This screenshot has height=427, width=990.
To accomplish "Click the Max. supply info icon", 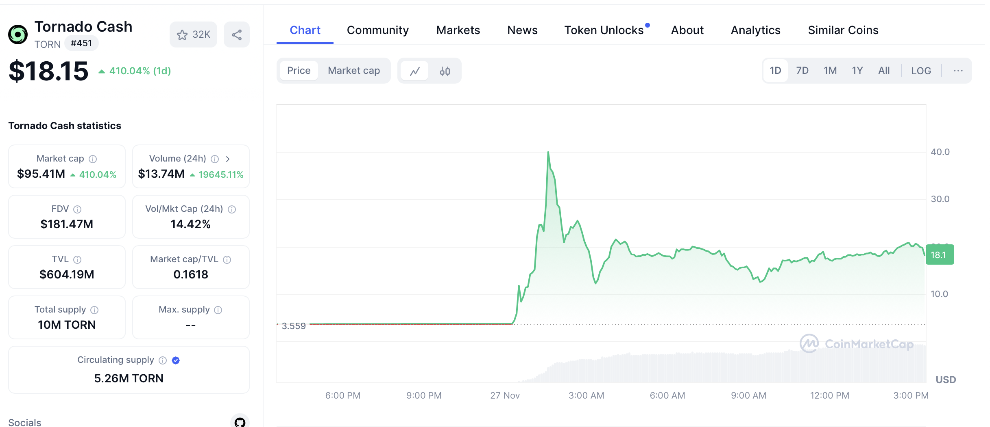I will pos(218,310).
